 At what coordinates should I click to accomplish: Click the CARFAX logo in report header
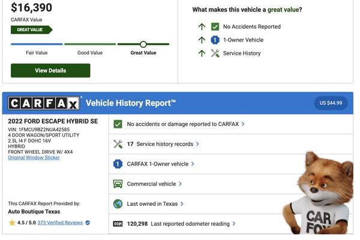(44, 103)
